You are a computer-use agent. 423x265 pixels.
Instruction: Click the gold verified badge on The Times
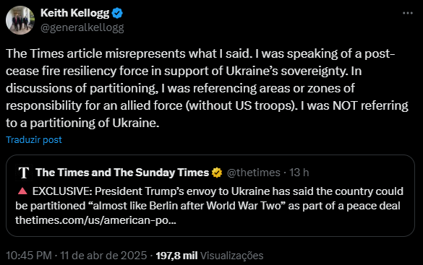pyautogui.click(x=217, y=173)
